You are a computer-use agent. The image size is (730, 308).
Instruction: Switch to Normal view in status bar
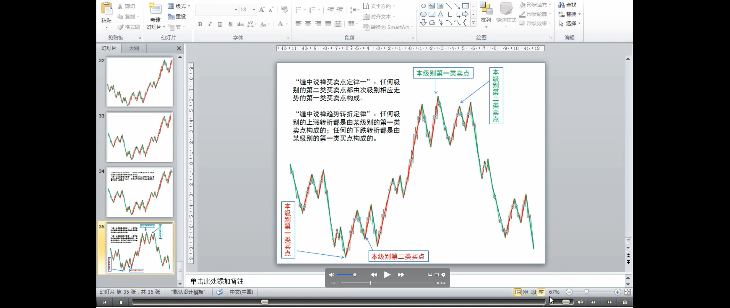coord(518,292)
